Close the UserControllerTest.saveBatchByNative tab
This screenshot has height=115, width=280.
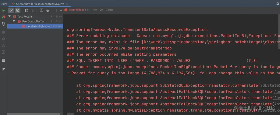pos(67,4)
